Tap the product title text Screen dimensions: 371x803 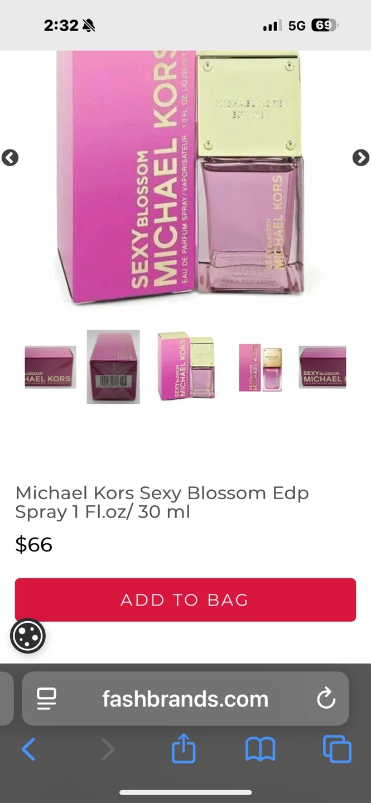[162, 502]
